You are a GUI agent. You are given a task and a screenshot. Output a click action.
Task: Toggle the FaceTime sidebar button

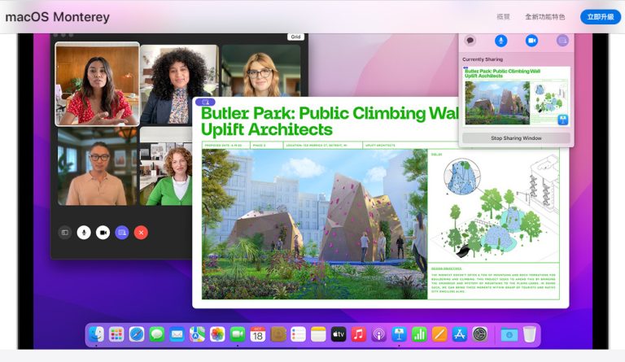[65, 233]
